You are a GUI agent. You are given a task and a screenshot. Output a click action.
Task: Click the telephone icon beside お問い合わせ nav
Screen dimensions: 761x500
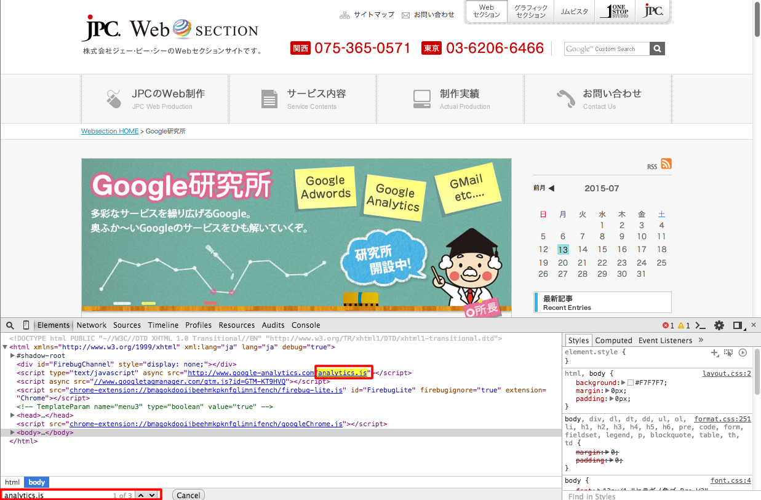(x=565, y=98)
